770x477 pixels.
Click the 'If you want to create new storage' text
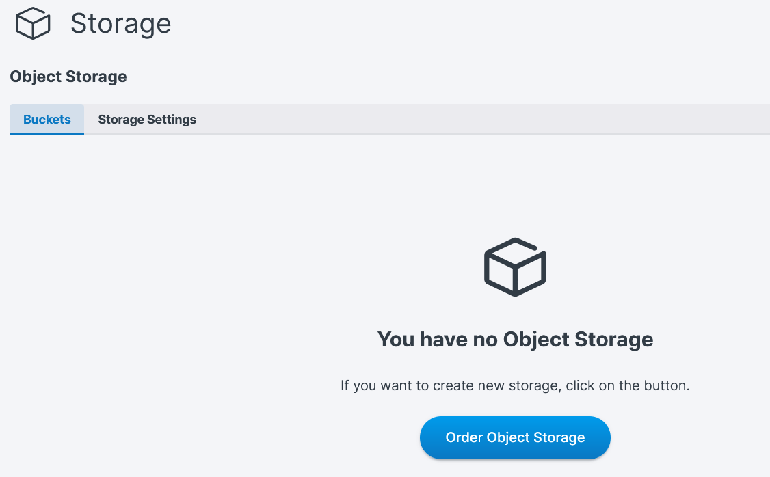(515, 385)
